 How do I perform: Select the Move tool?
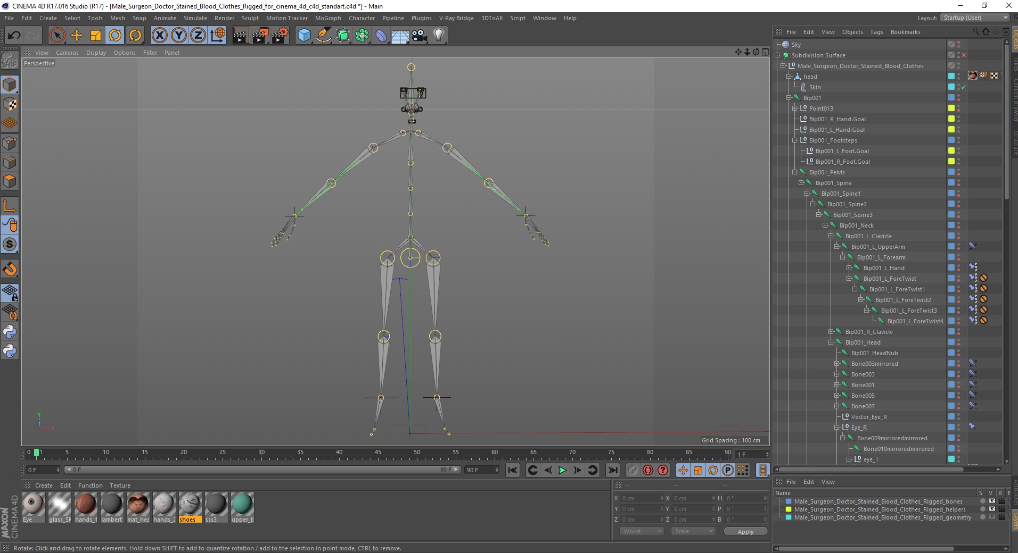coord(77,36)
